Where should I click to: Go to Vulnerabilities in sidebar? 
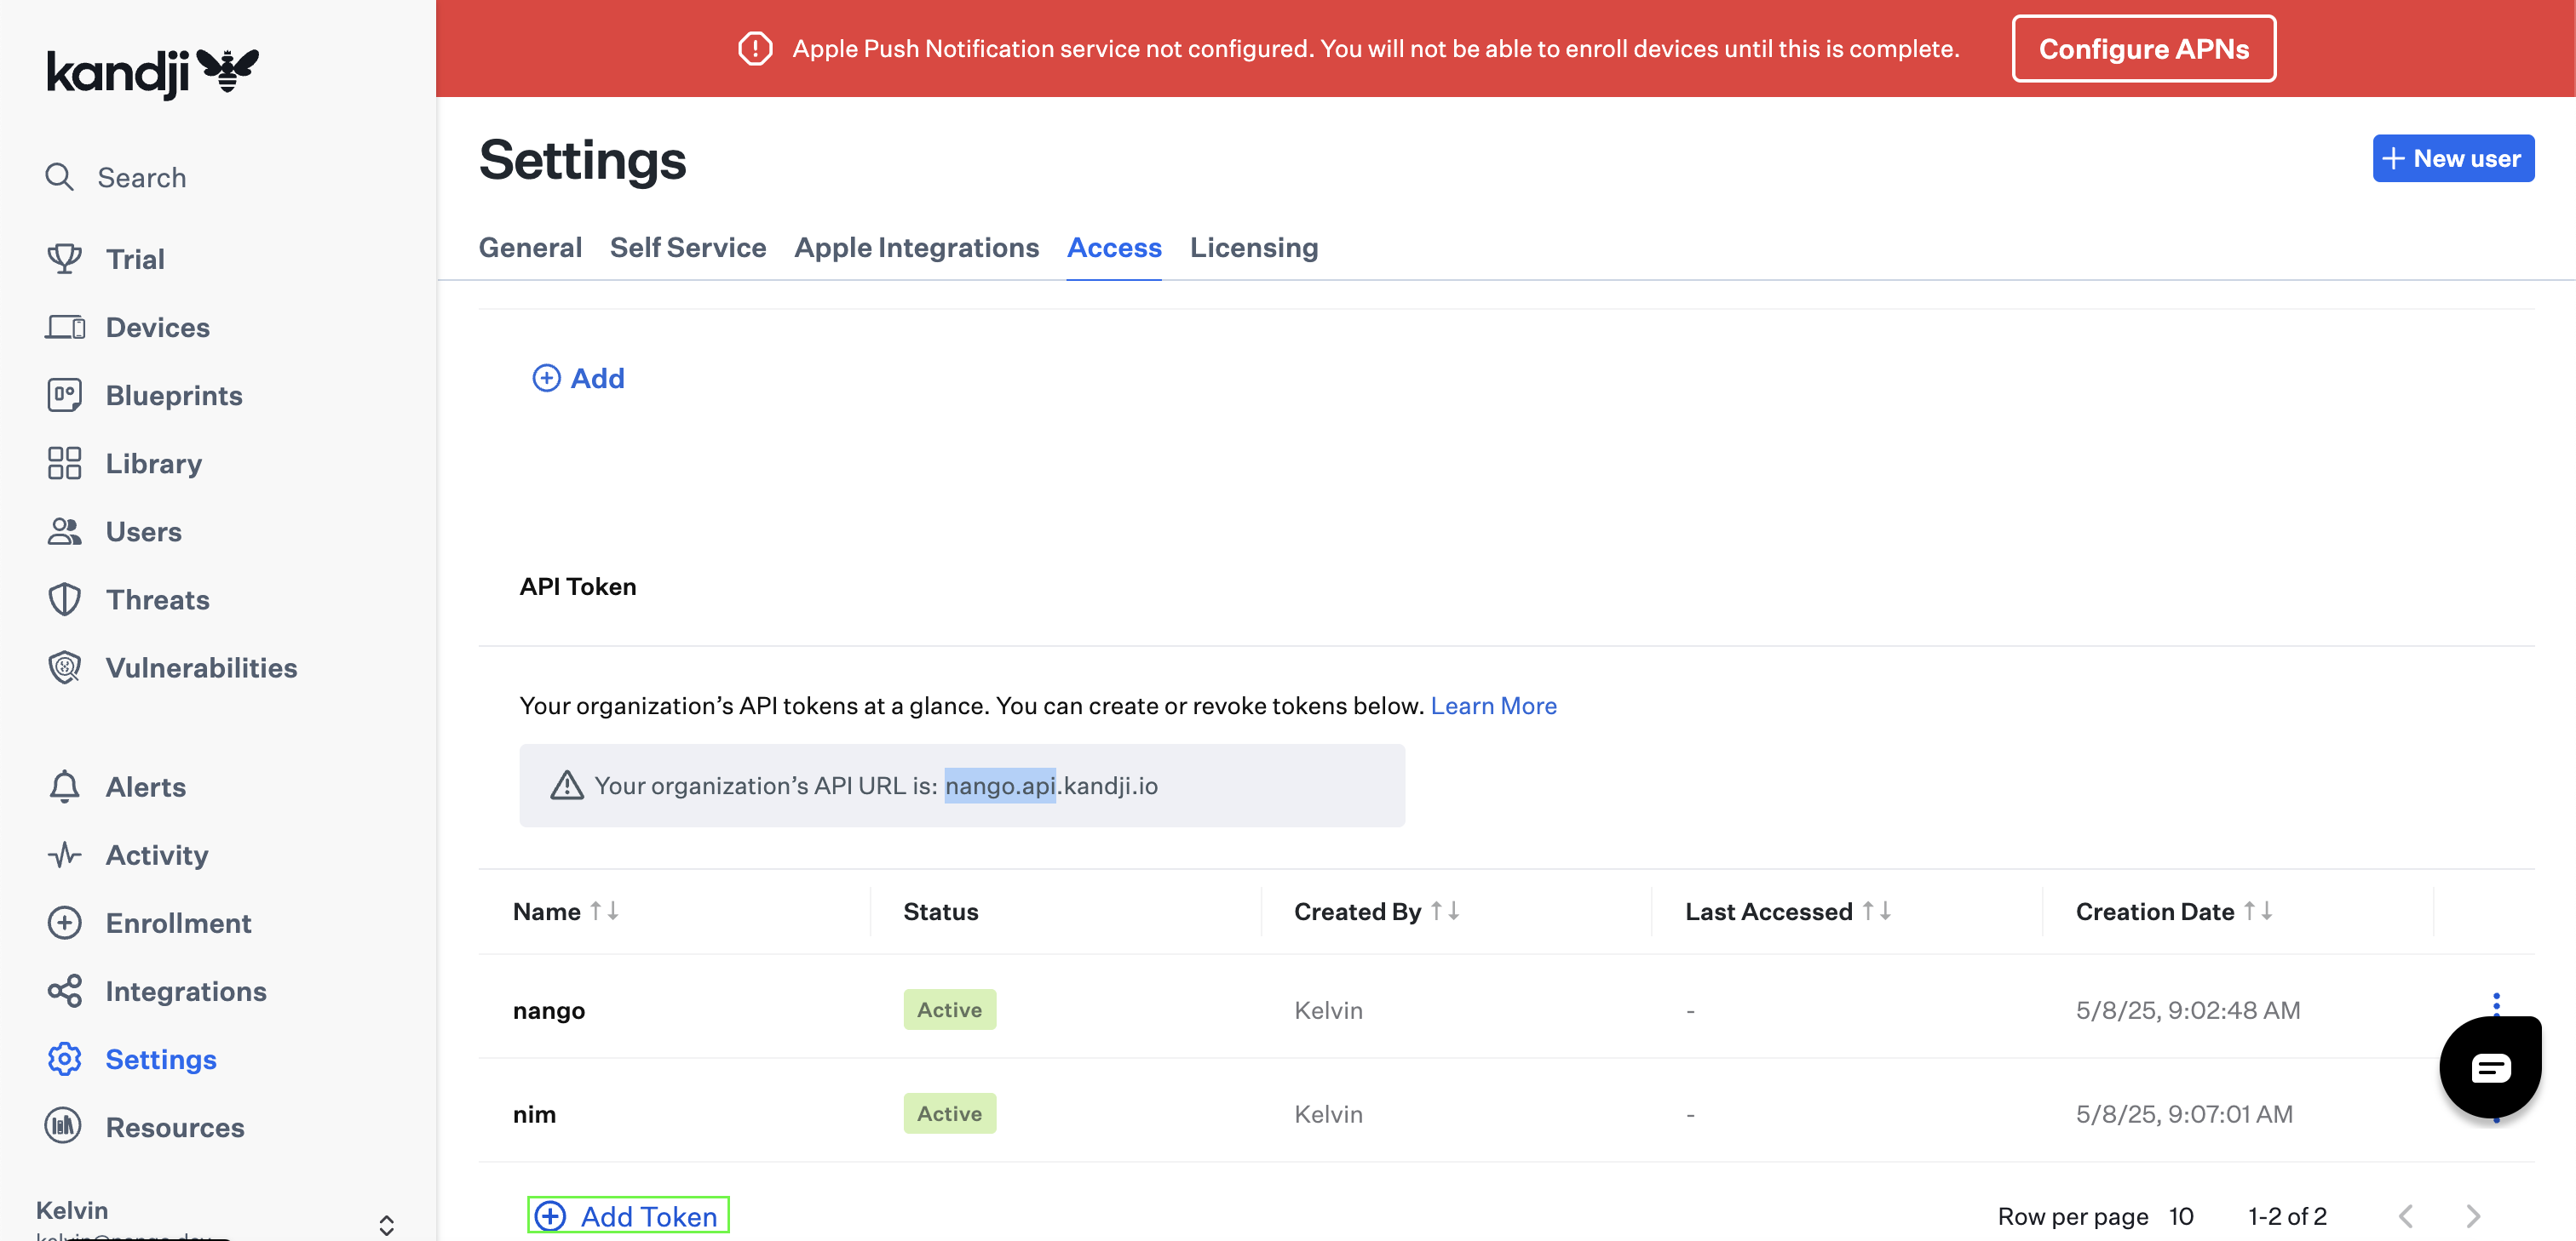200,667
